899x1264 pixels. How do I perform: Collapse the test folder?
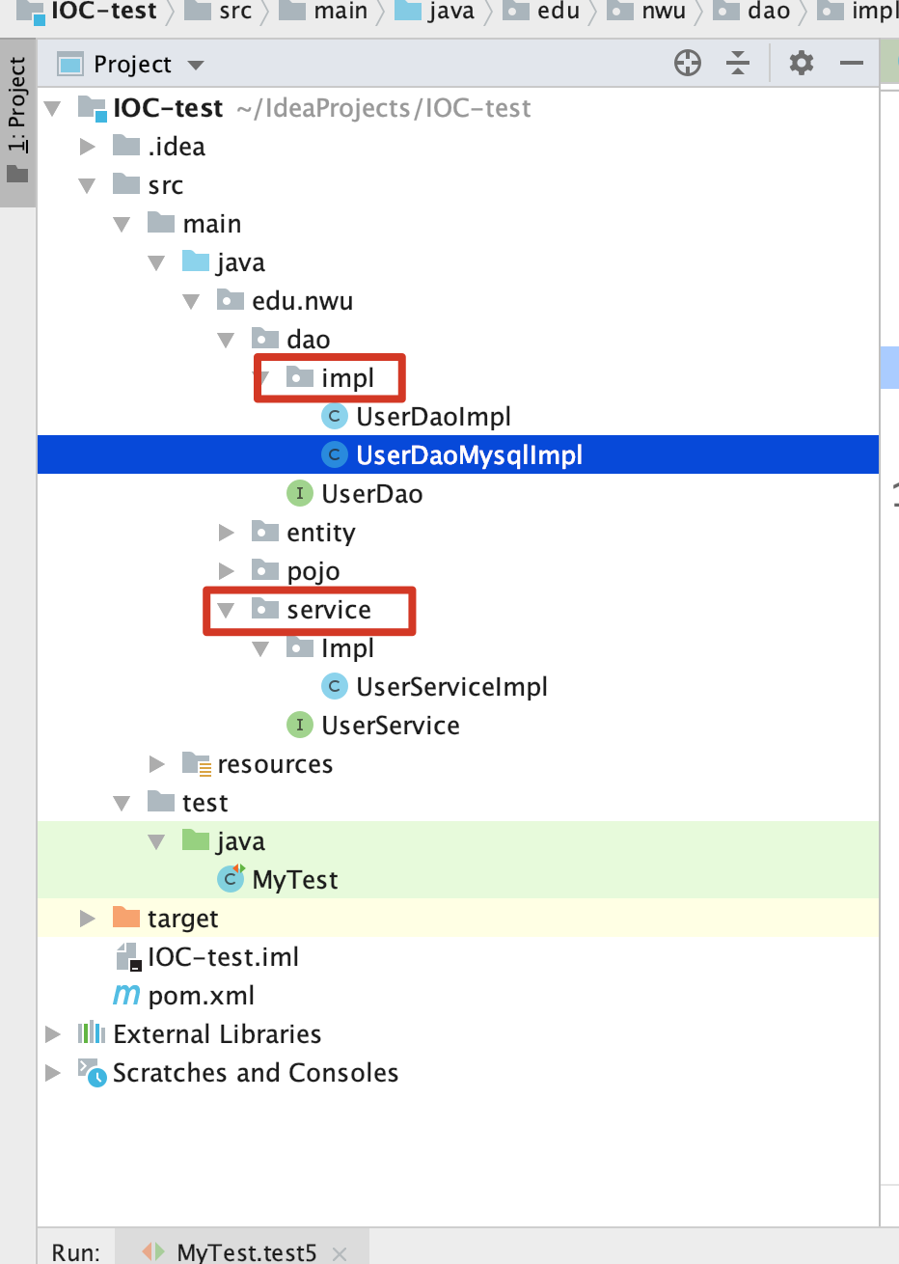pyautogui.click(x=122, y=803)
